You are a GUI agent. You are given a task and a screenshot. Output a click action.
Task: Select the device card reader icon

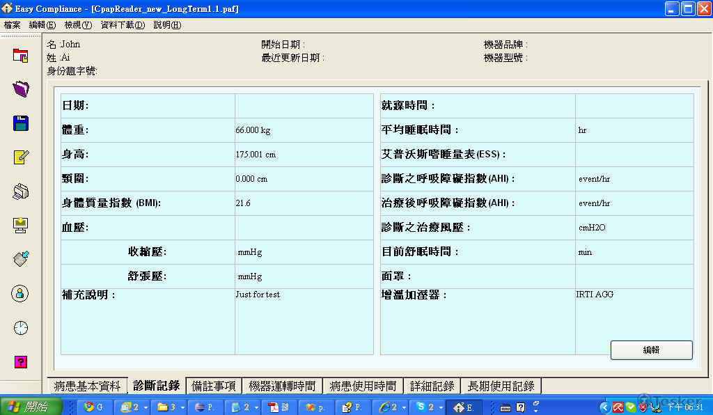19,258
